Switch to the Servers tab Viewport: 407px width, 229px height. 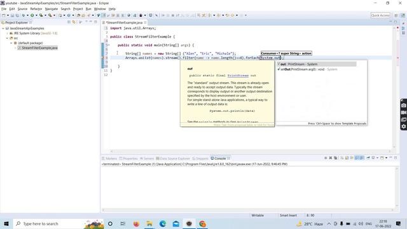(x=147, y=158)
